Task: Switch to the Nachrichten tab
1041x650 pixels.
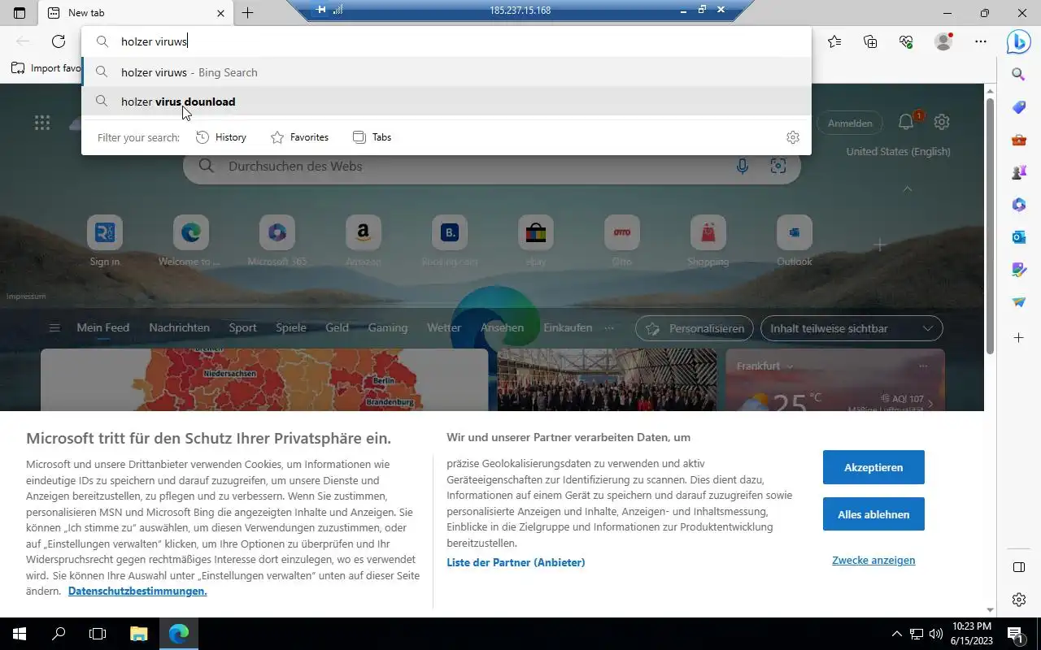Action: pyautogui.click(x=180, y=328)
